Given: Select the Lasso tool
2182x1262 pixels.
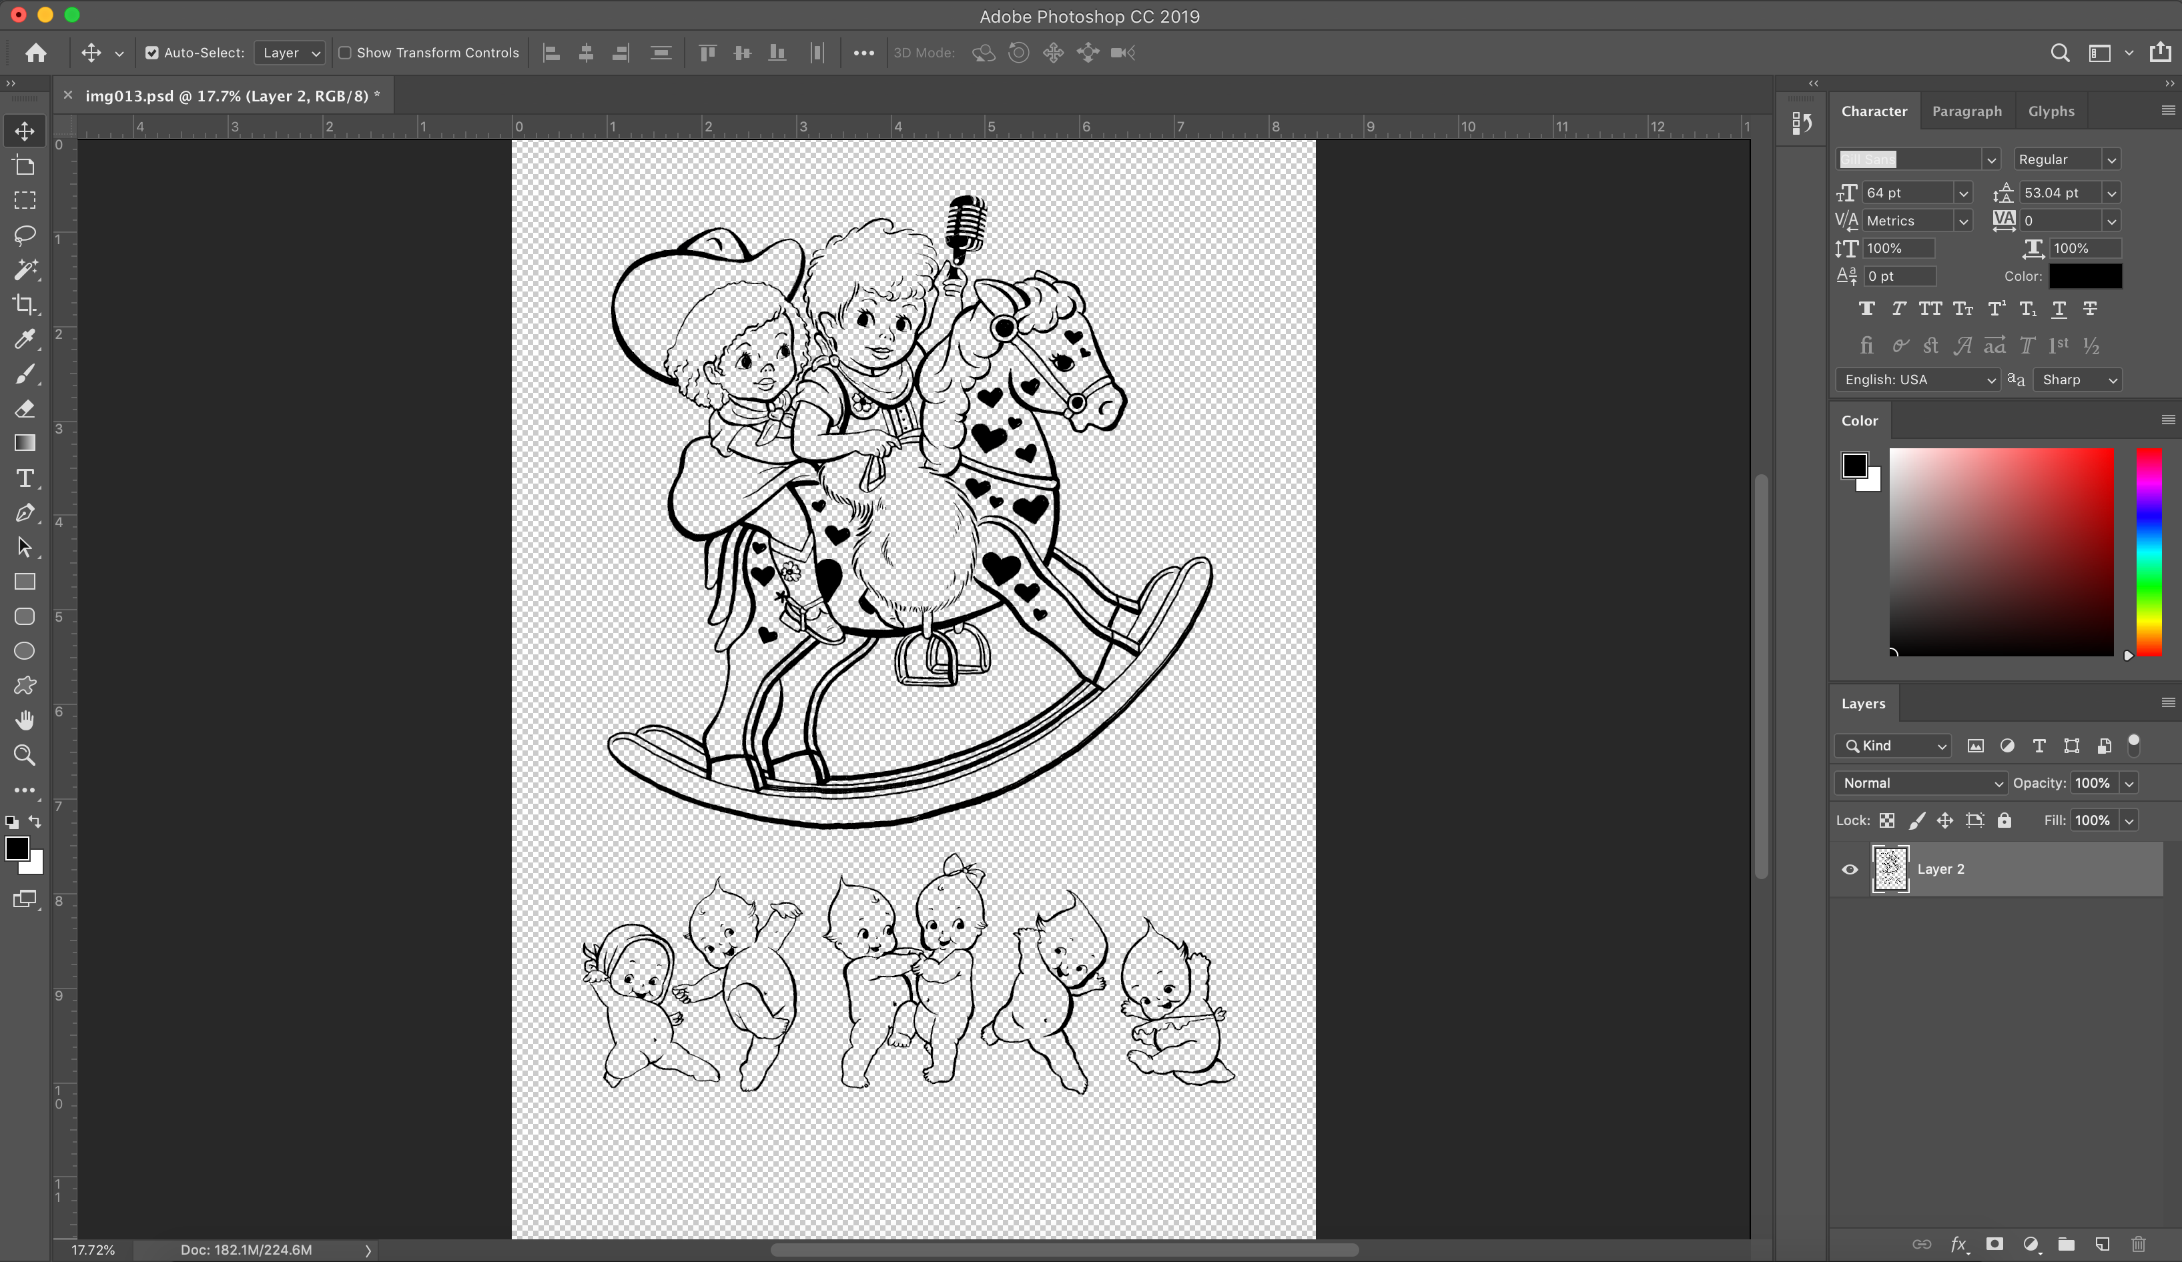Looking at the screenshot, I should pos(24,235).
